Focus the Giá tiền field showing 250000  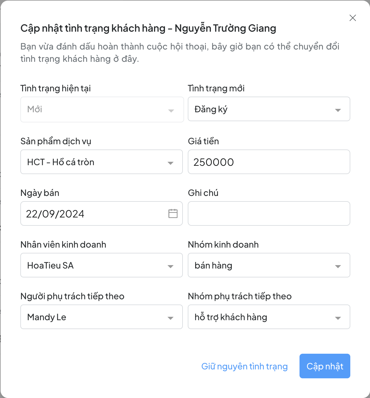click(269, 162)
